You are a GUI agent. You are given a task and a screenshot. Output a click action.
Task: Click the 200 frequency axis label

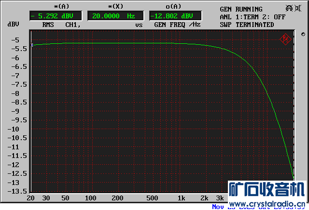(x=117, y=198)
